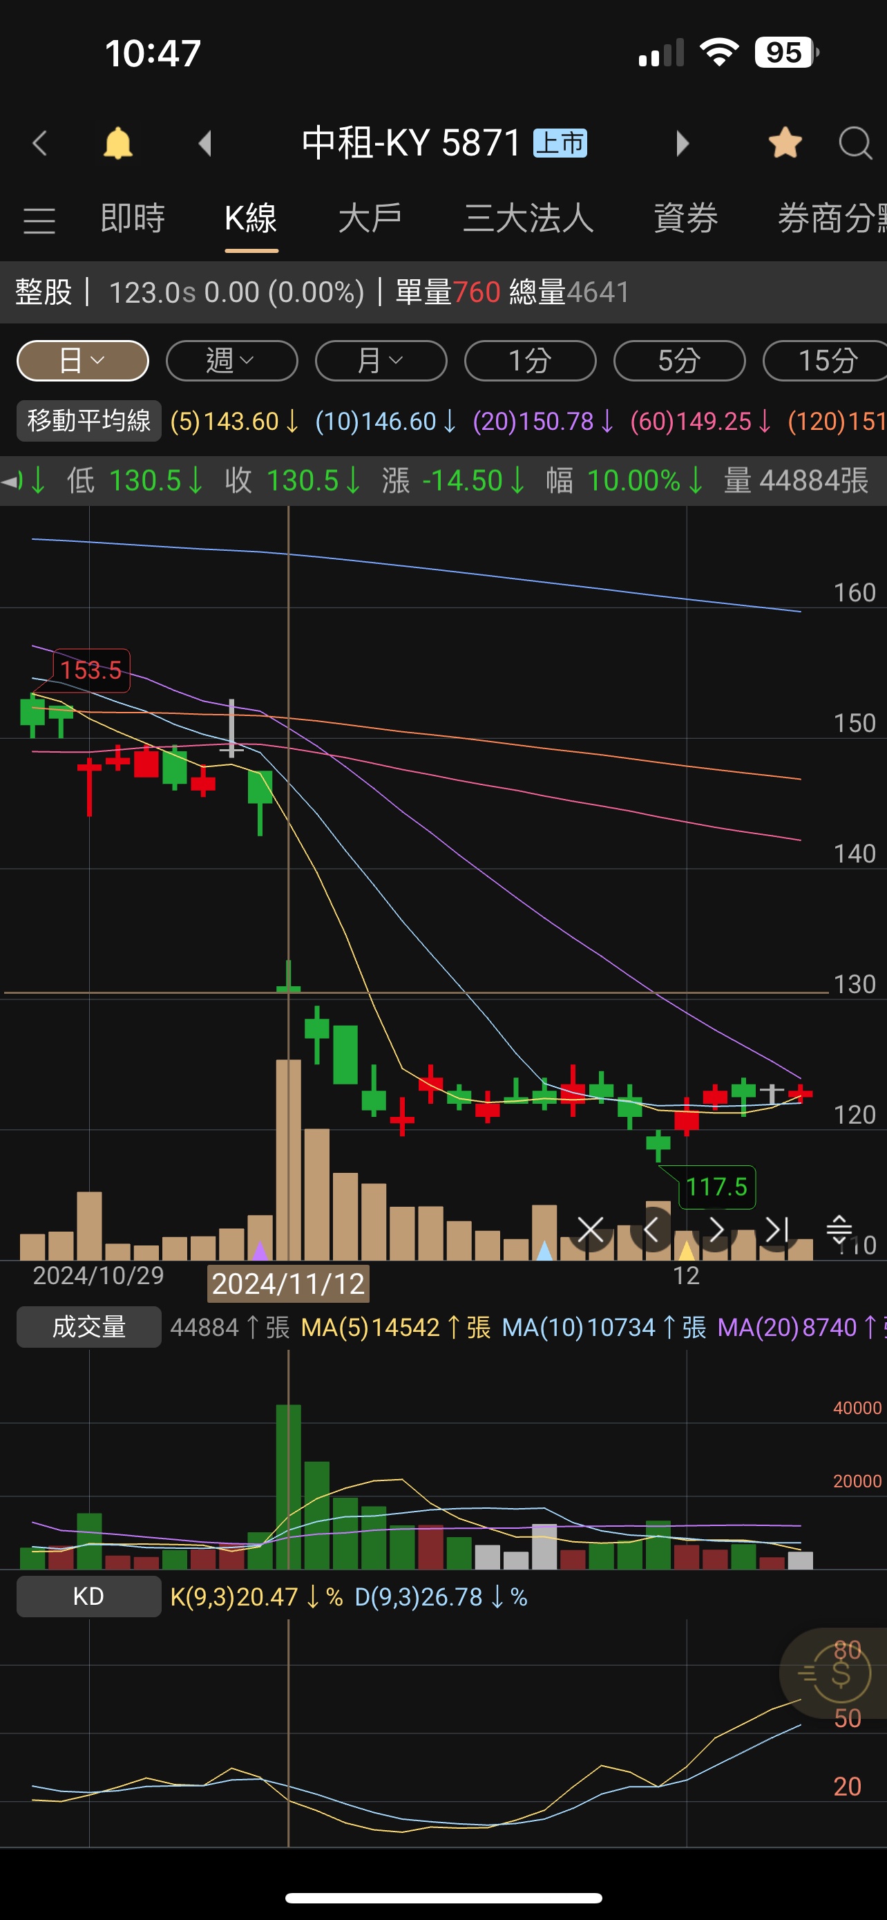
Task: Toggle favorite star for 中租-KY
Action: click(x=785, y=142)
